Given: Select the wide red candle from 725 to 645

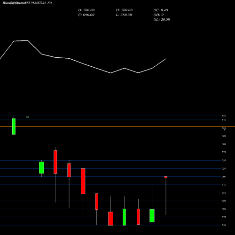Looking at the screenshot, I should coord(83,181).
